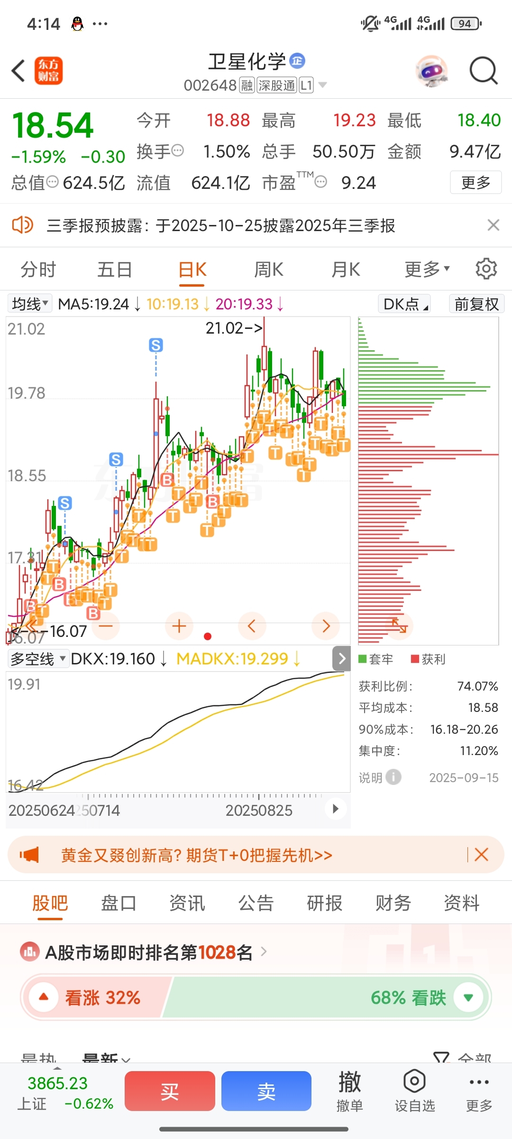Zoom out chart with minus button
This screenshot has height=1139, width=512.
click(x=106, y=626)
